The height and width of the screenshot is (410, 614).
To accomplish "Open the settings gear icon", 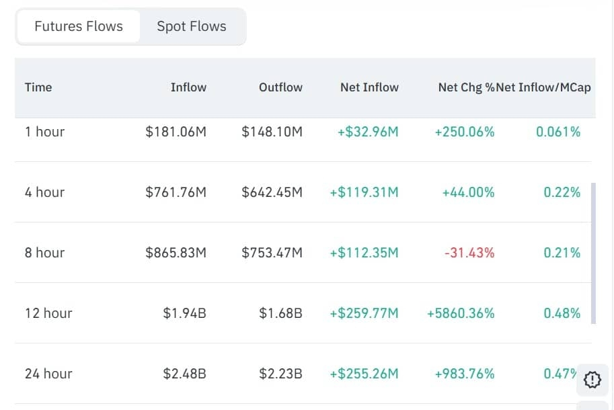I will 592,380.
